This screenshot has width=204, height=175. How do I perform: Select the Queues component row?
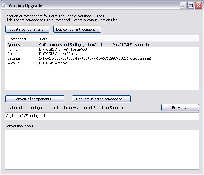(x=14, y=44)
